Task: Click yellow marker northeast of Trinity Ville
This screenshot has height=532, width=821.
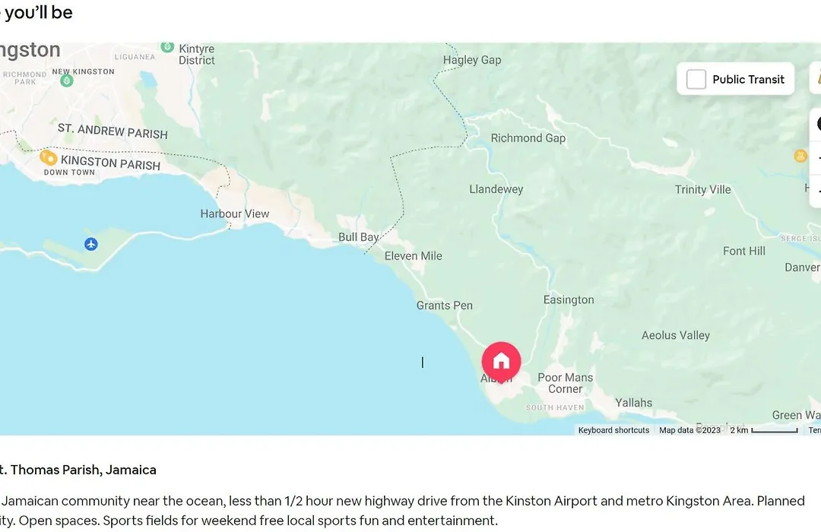Action: pos(800,156)
